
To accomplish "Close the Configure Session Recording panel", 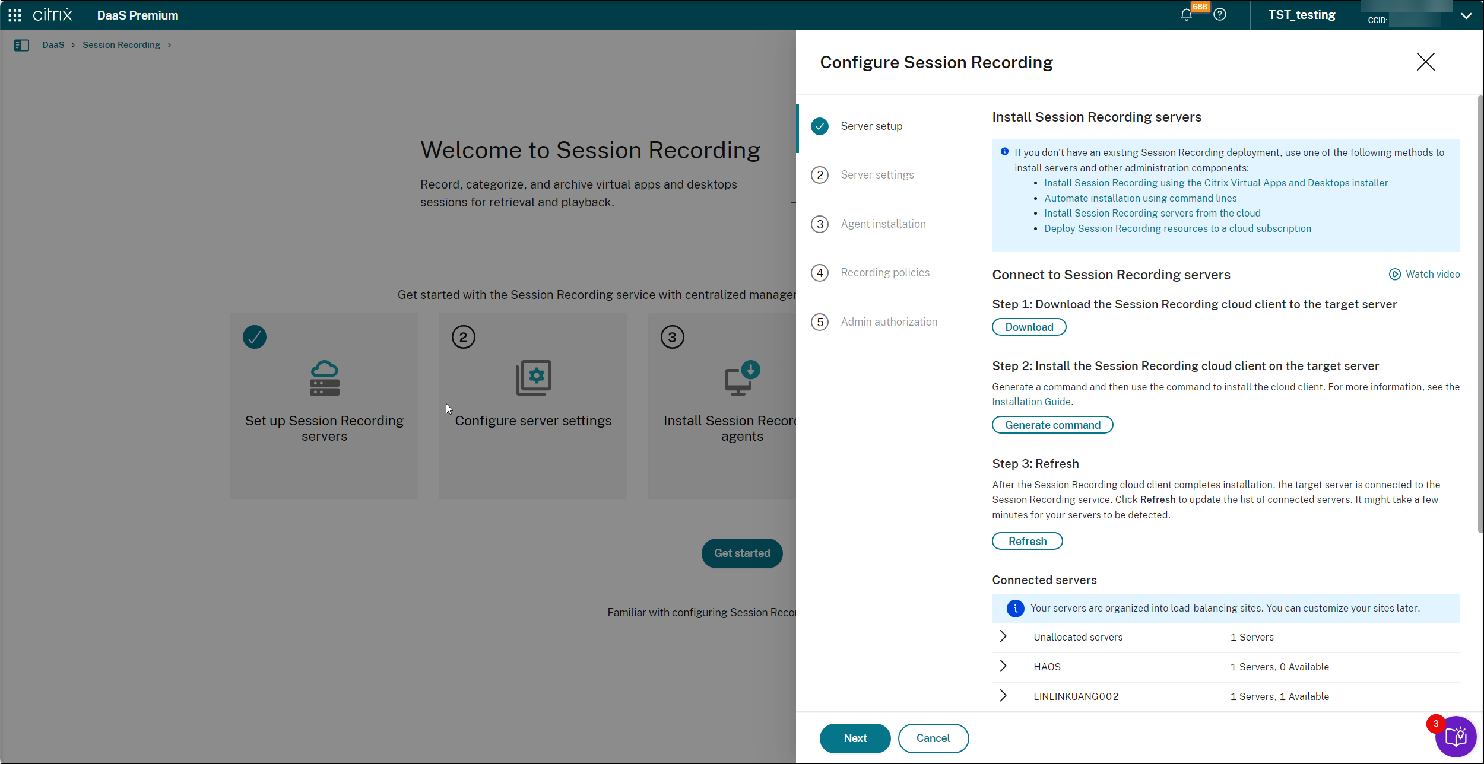I will [1425, 62].
